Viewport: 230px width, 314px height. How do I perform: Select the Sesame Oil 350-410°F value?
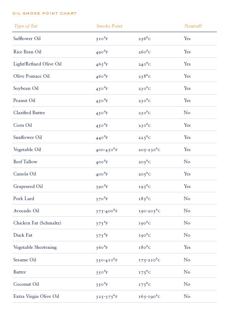(106, 260)
